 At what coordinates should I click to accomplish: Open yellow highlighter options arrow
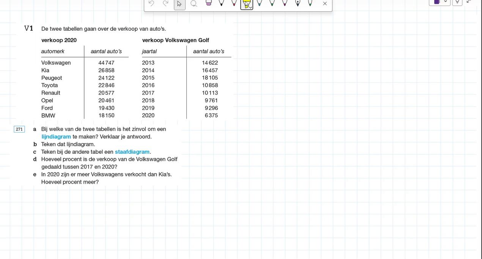(x=251, y=7)
